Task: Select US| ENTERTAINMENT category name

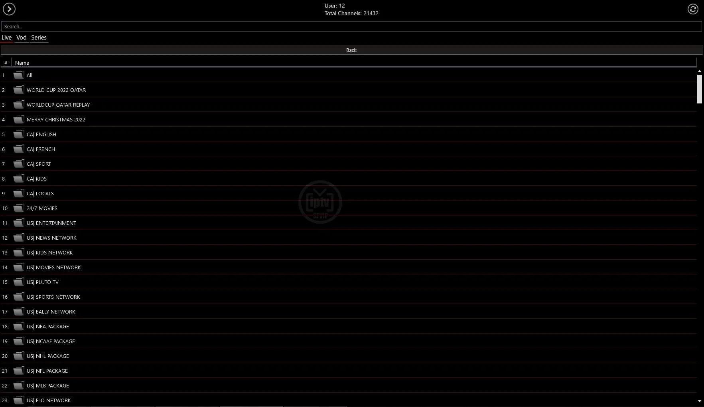Action: (x=51, y=223)
